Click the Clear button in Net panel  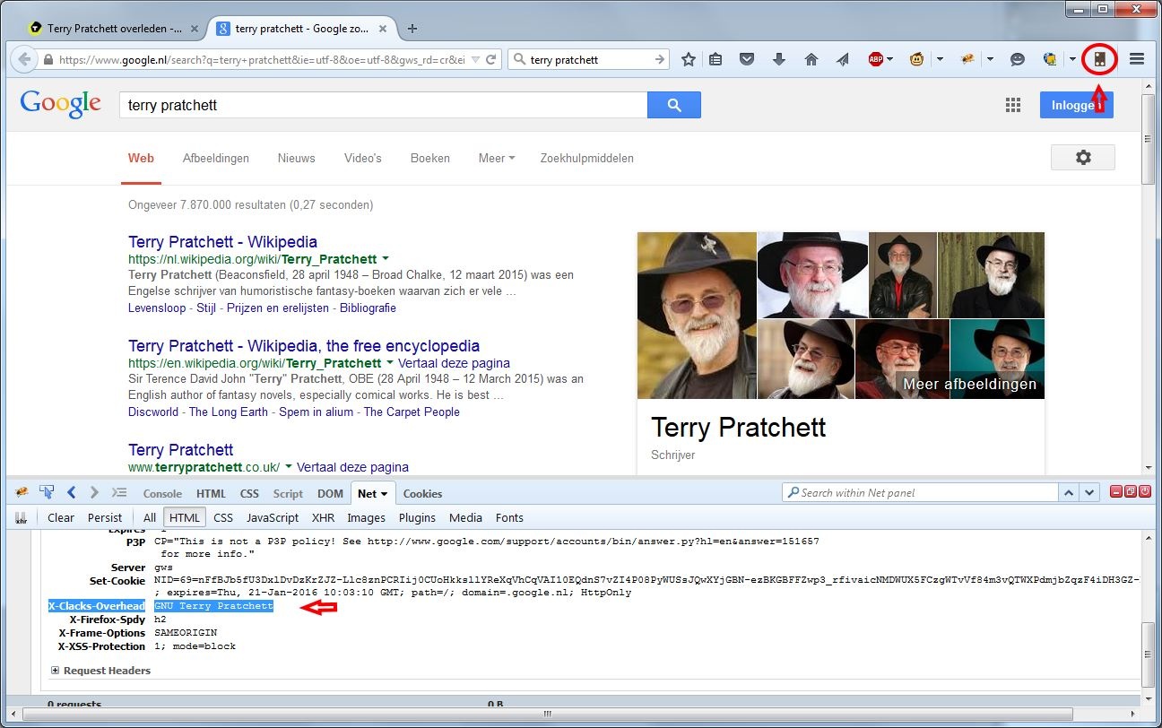click(x=61, y=517)
